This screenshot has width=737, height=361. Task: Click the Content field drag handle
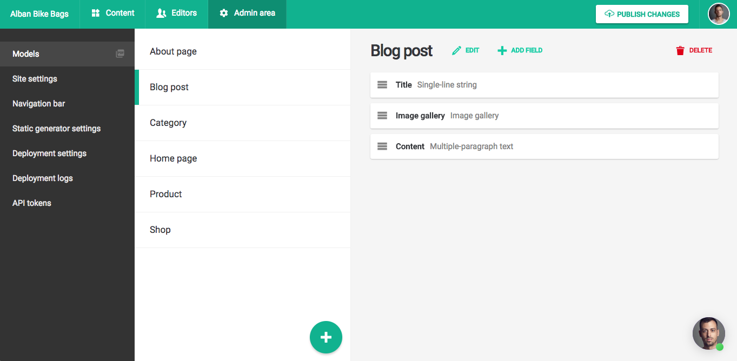[x=382, y=146]
